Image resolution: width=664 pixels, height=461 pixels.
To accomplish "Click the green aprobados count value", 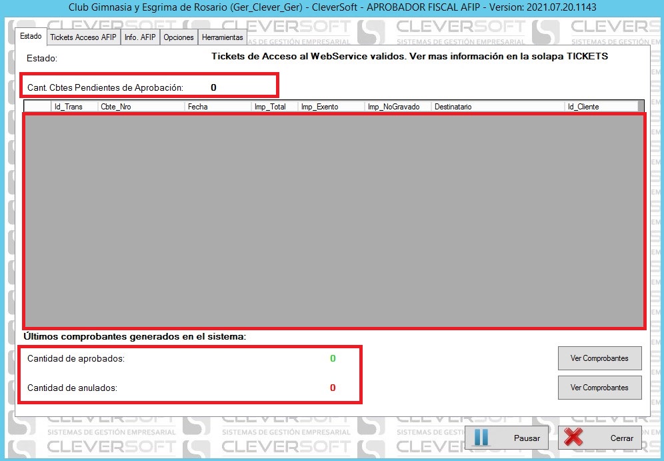I will [x=333, y=359].
